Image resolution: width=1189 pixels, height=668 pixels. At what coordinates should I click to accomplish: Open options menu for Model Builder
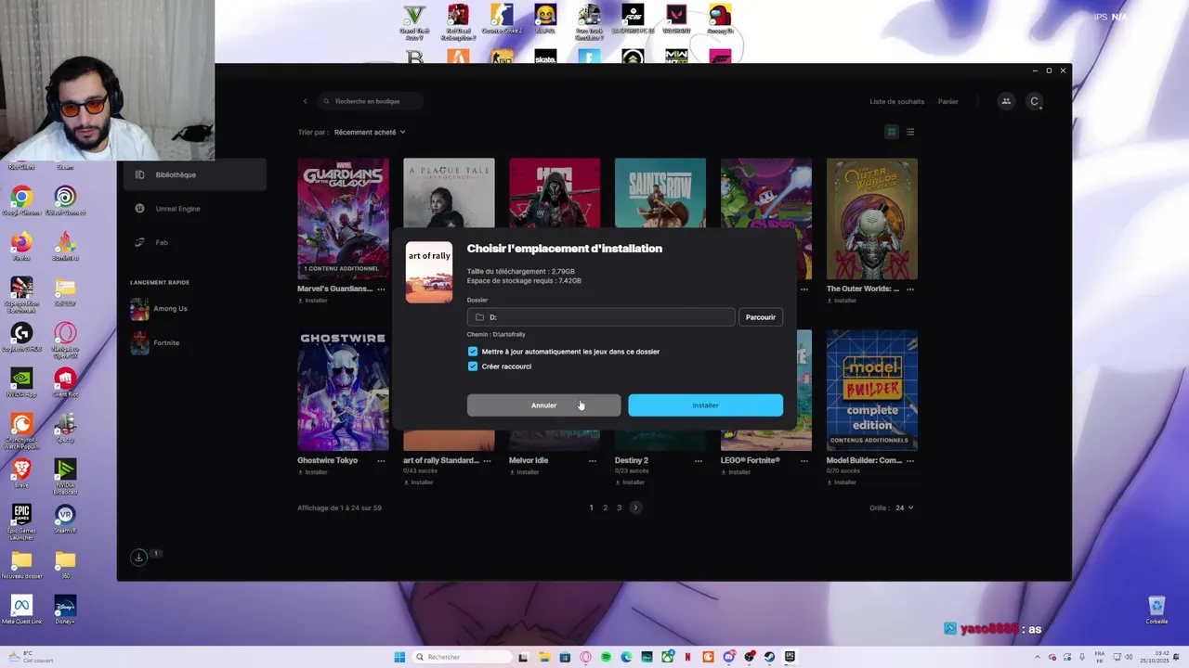(909, 460)
